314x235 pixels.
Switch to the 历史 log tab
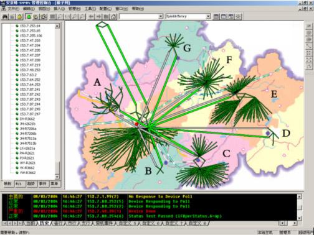[44, 223]
